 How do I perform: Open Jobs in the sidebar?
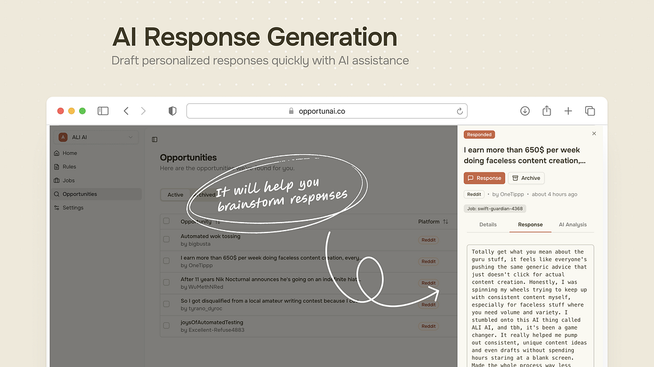click(x=69, y=180)
